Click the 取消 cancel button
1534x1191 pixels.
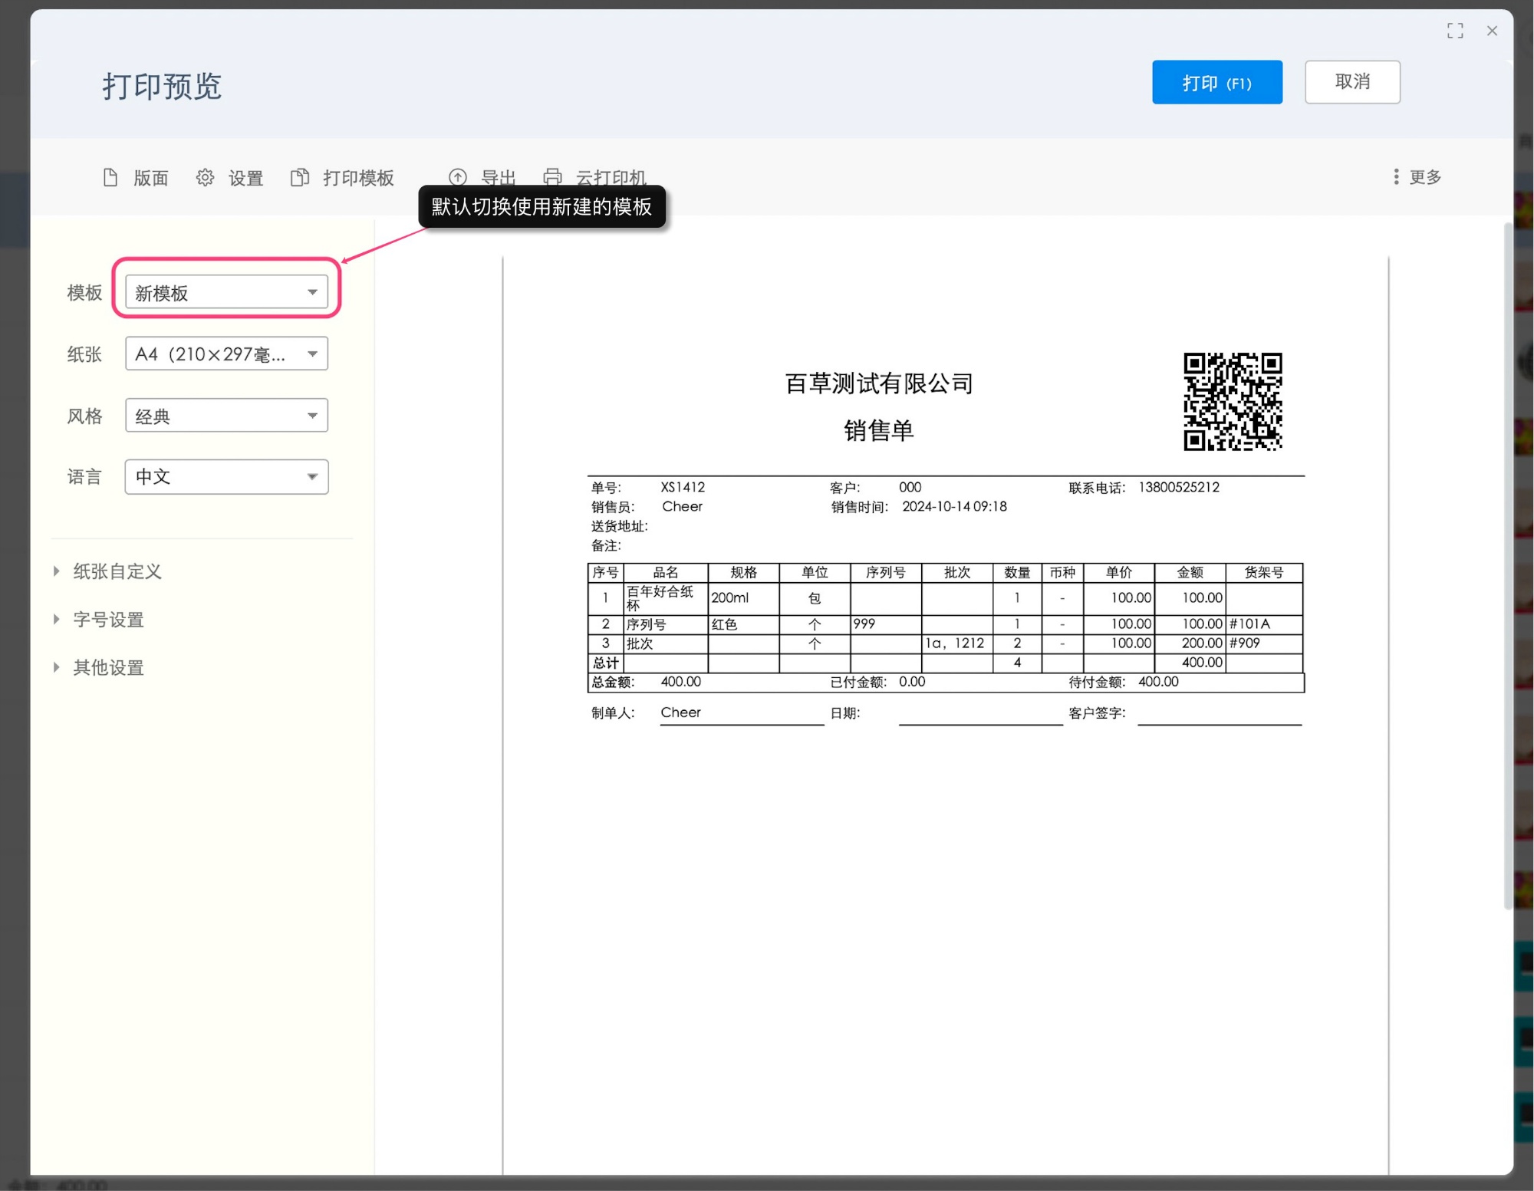(1352, 82)
